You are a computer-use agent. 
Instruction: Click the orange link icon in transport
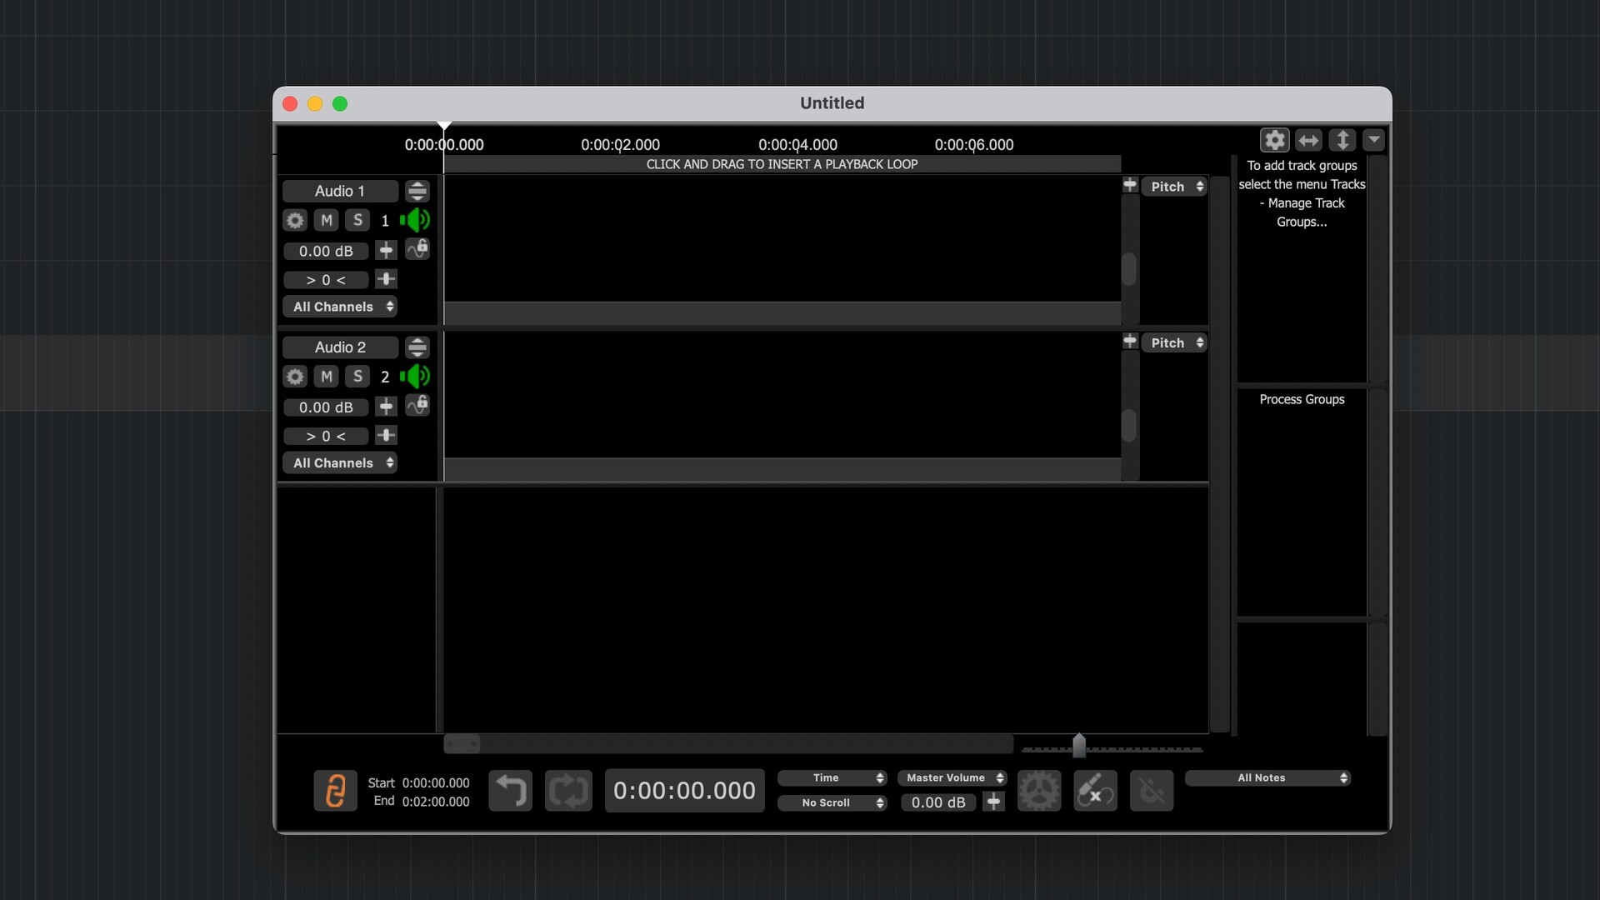tap(335, 790)
